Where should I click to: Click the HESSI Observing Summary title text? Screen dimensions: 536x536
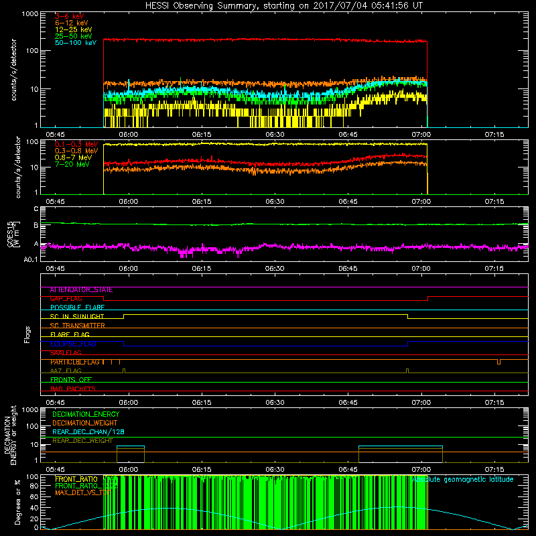coord(283,6)
